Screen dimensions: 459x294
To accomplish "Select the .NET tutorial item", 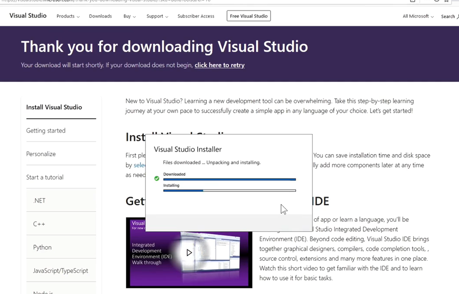I will coord(39,201).
